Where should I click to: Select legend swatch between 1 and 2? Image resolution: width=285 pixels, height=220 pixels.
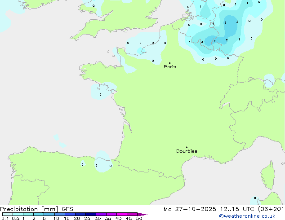[x=28, y=214]
